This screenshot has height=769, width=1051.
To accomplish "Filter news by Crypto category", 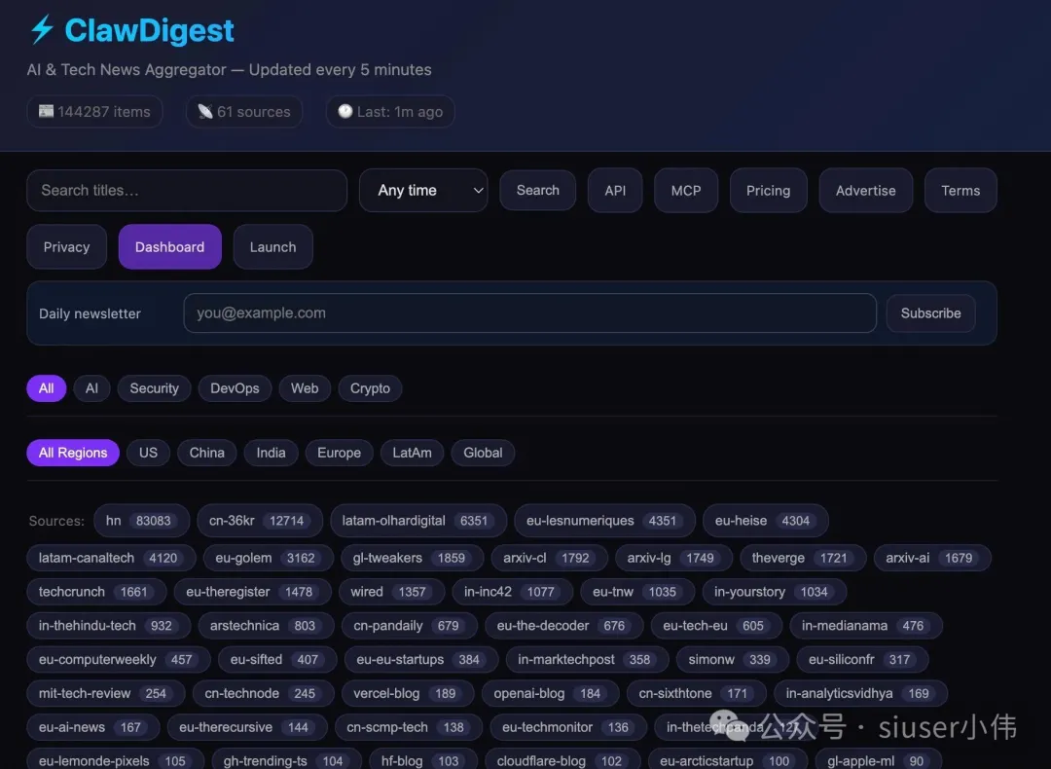I will coord(370,388).
